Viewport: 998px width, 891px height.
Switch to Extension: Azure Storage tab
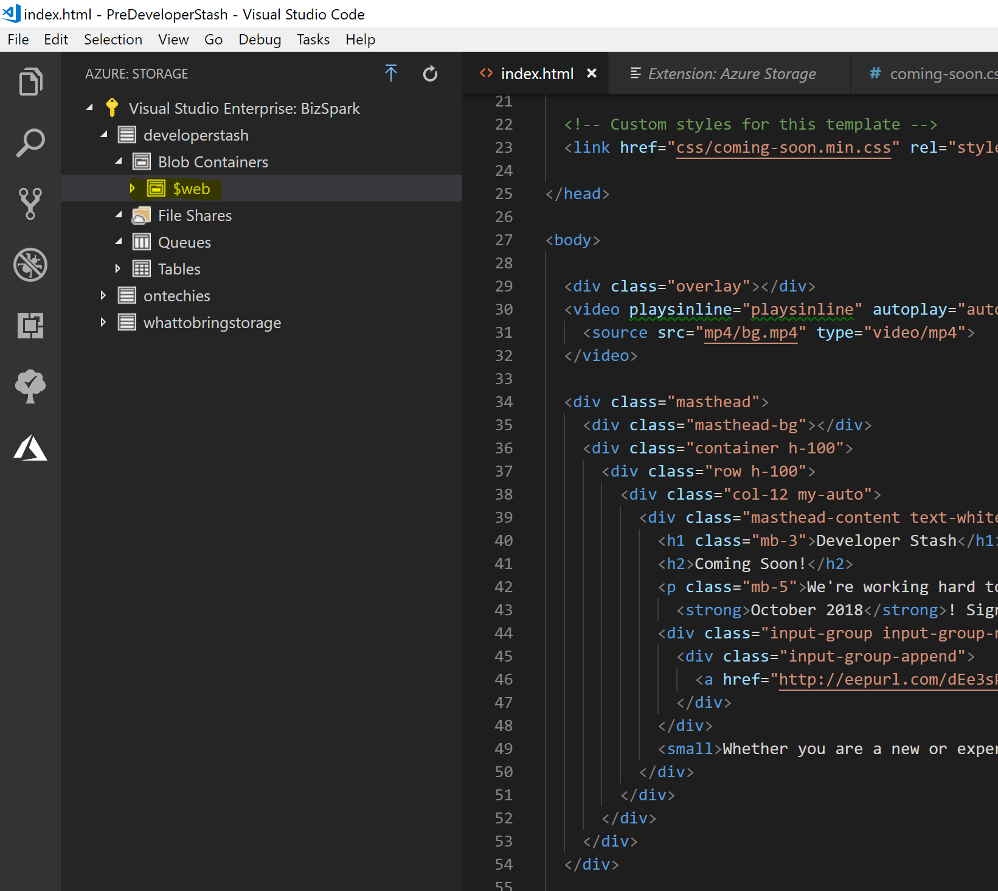(x=729, y=74)
